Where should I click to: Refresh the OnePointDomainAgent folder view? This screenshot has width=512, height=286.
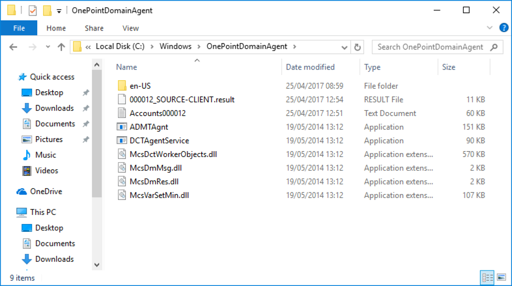(358, 47)
